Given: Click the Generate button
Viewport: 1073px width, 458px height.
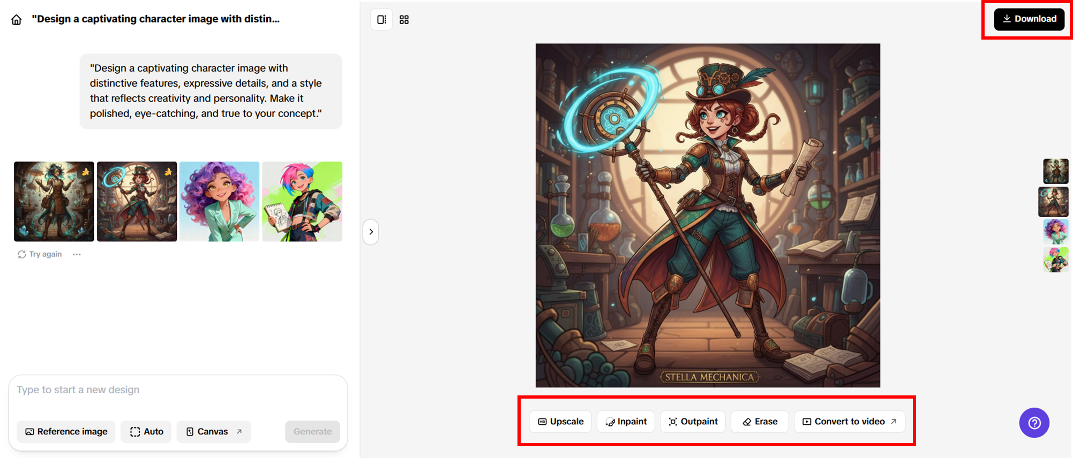Looking at the screenshot, I should point(312,432).
